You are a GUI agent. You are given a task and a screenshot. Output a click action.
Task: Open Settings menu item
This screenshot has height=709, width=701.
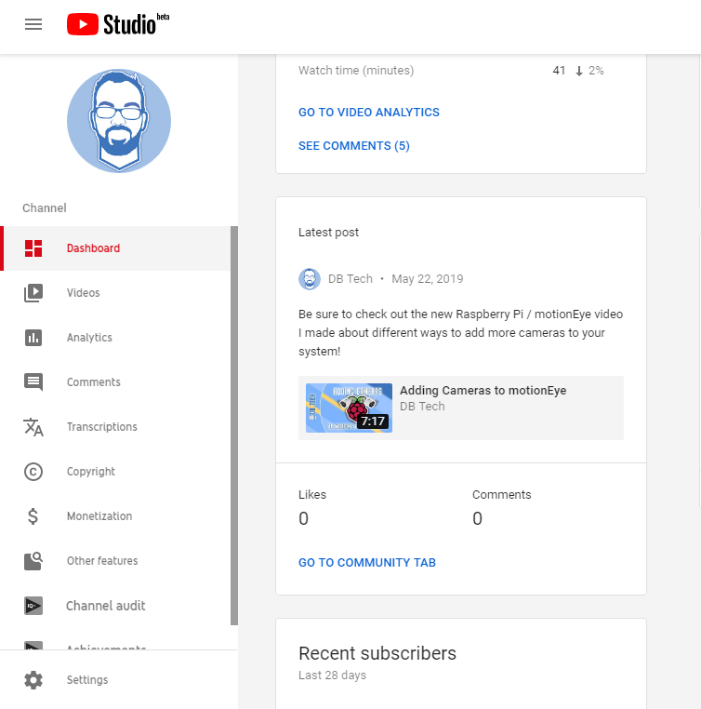pos(118,680)
